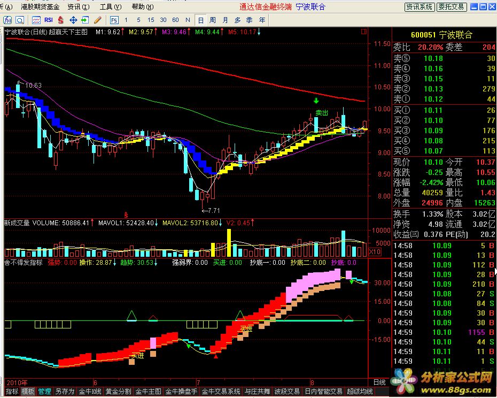Click the small red box at chart corner

click(x=364, y=32)
